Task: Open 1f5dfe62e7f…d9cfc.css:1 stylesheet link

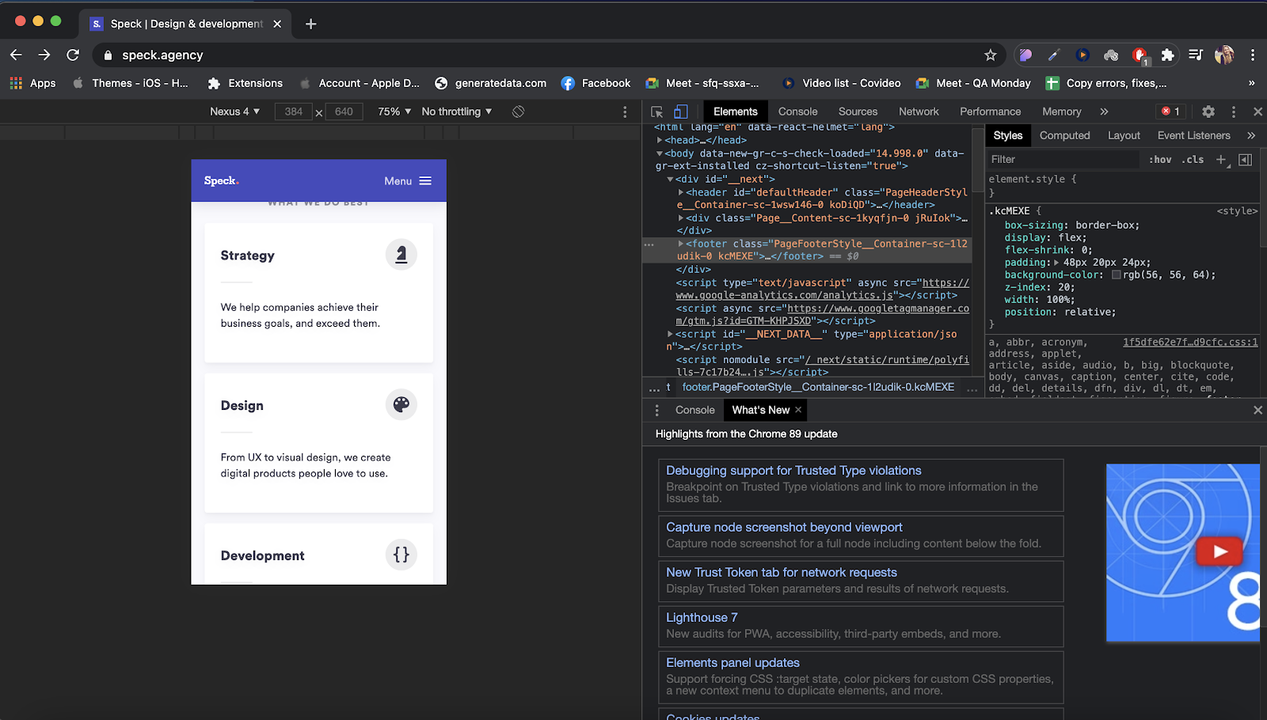Action: (1190, 343)
